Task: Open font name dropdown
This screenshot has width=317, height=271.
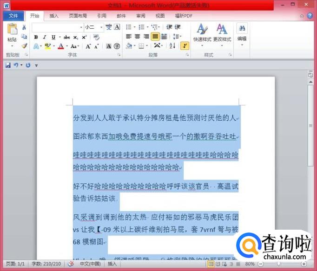Action: pyautogui.click(x=81, y=27)
